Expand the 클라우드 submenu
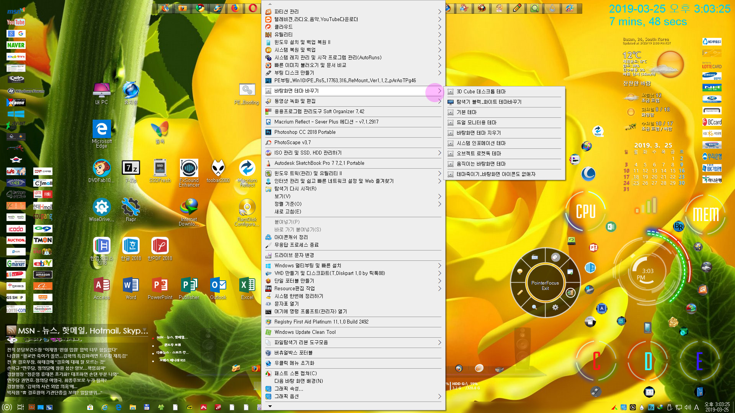Image resolution: width=735 pixels, height=413 pixels. pos(353,27)
